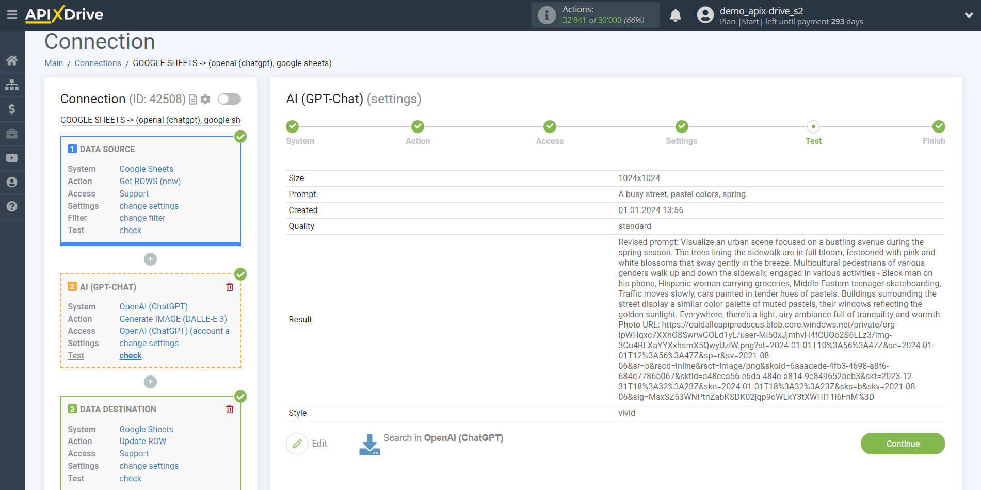Click the Actions info icon

(546, 15)
